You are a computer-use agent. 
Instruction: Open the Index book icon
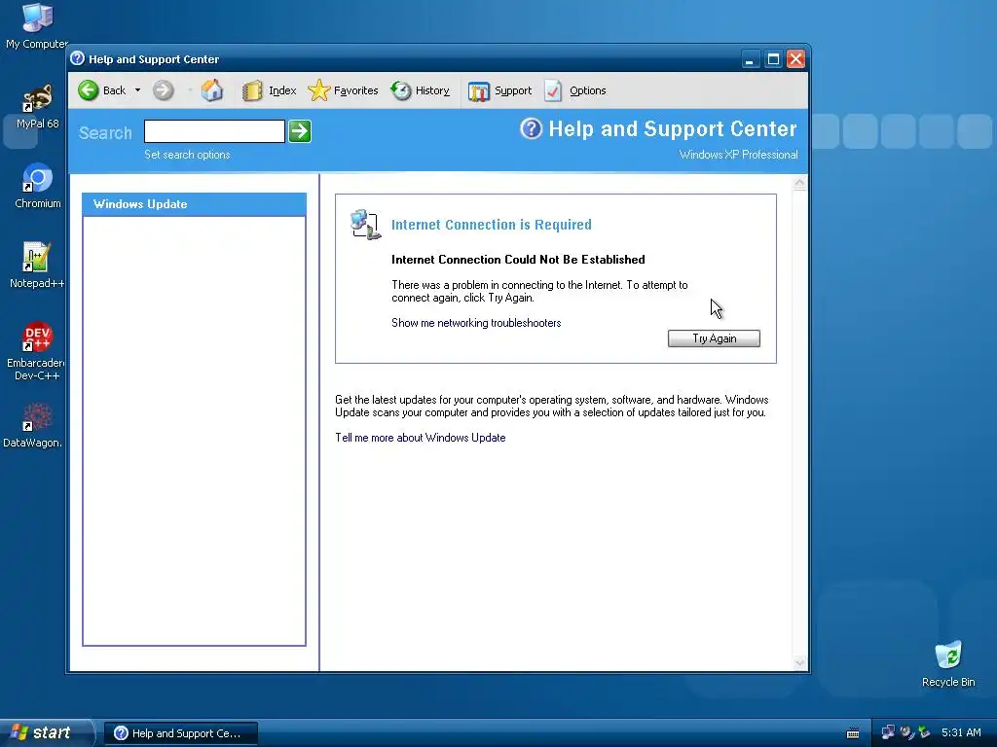252,90
